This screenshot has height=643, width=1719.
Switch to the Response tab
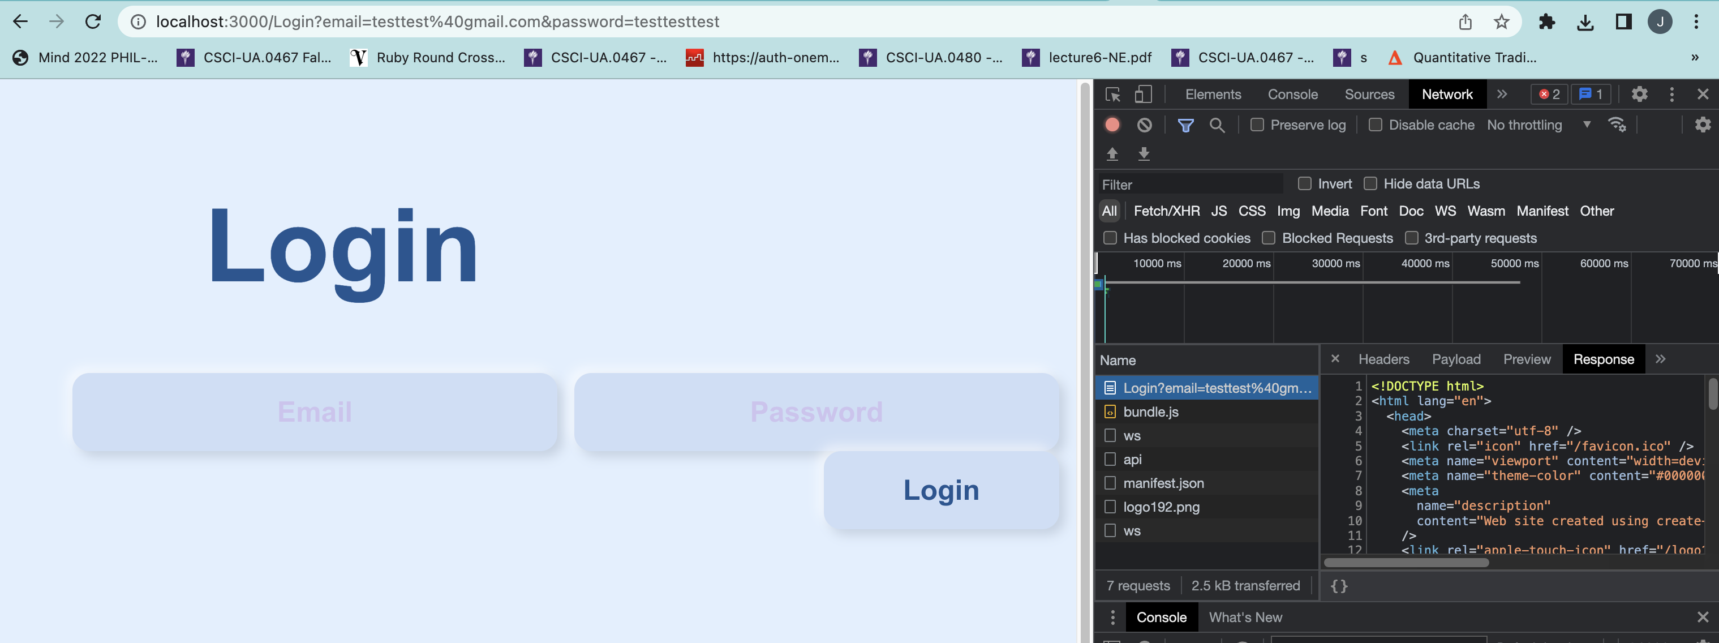tap(1604, 359)
